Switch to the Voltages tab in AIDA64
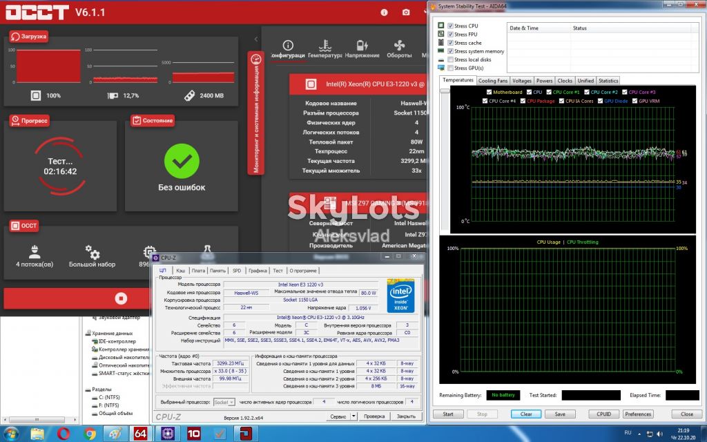The image size is (707, 442). (x=522, y=81)
